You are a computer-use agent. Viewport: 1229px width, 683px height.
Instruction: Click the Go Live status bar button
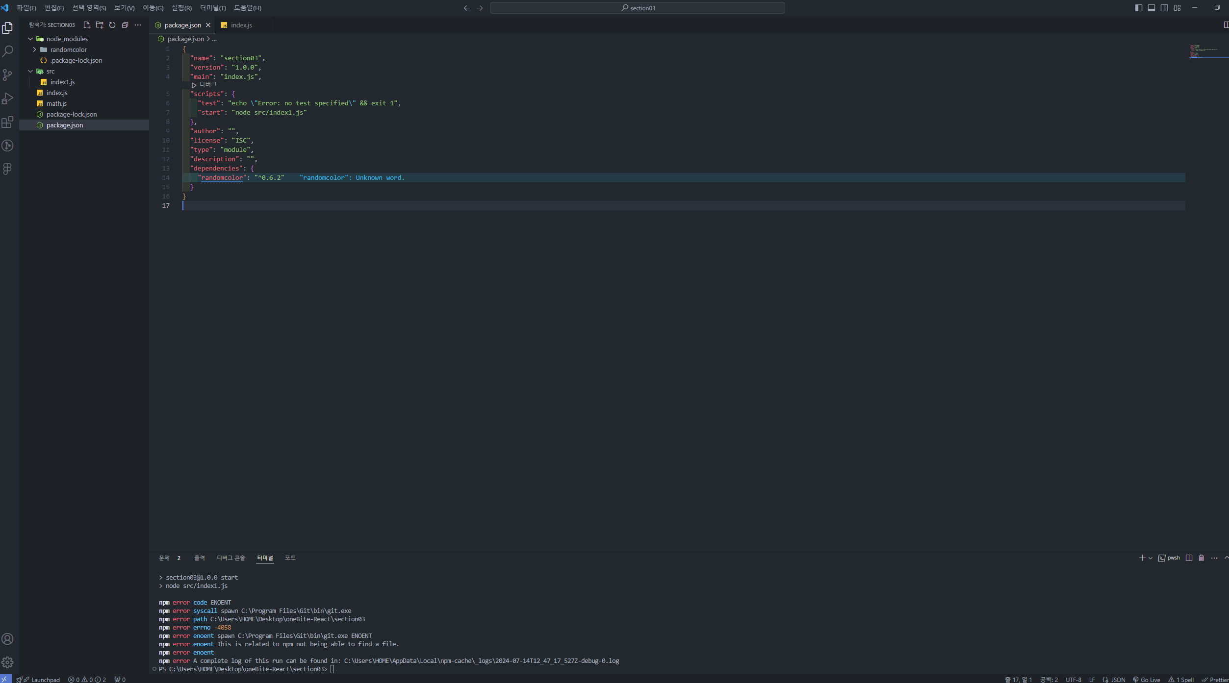point(1147,679)
